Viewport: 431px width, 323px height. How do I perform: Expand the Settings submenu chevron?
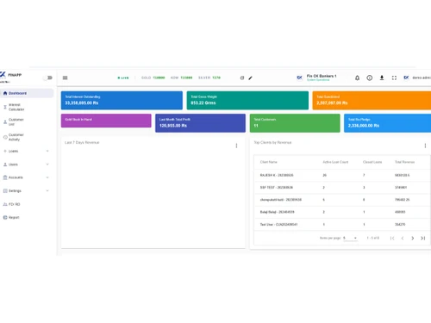(47, 190)
